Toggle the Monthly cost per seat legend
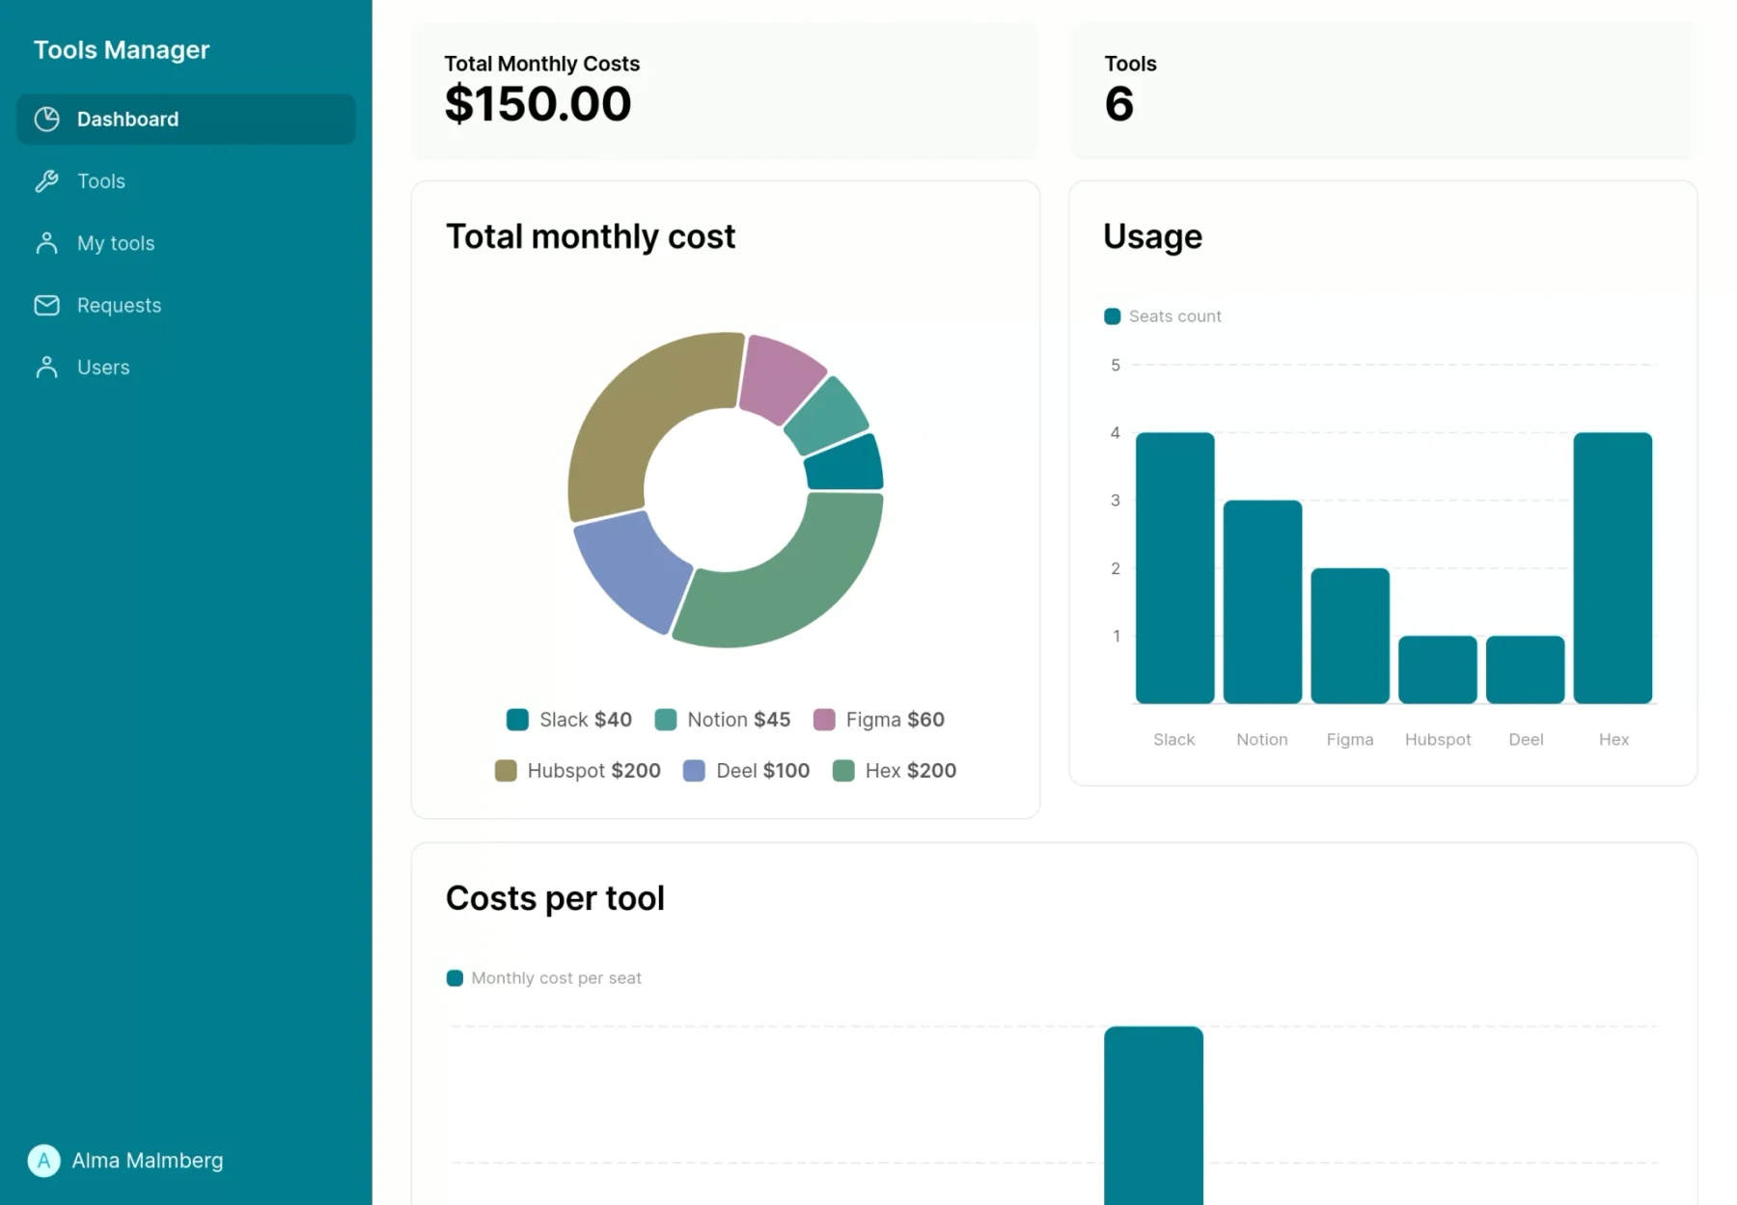This screenshot has height=1205, width=1737. tap(544, 978)
